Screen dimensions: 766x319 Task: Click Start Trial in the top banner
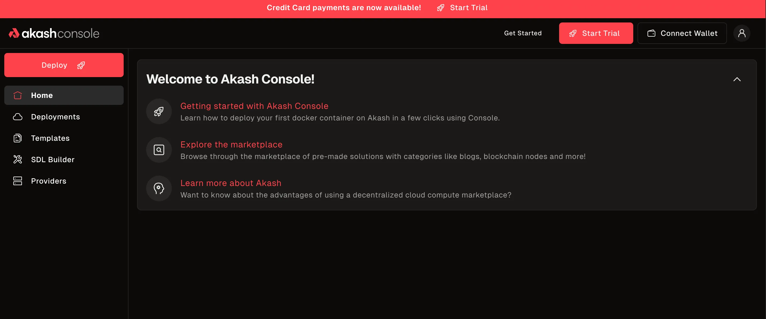(x=468, y=8)
